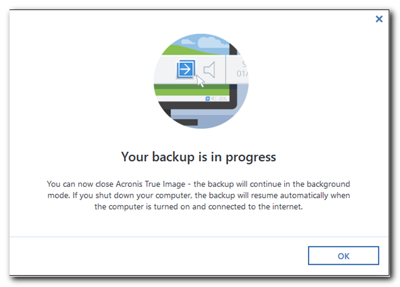Close the backup progress dialog with X

379,19
